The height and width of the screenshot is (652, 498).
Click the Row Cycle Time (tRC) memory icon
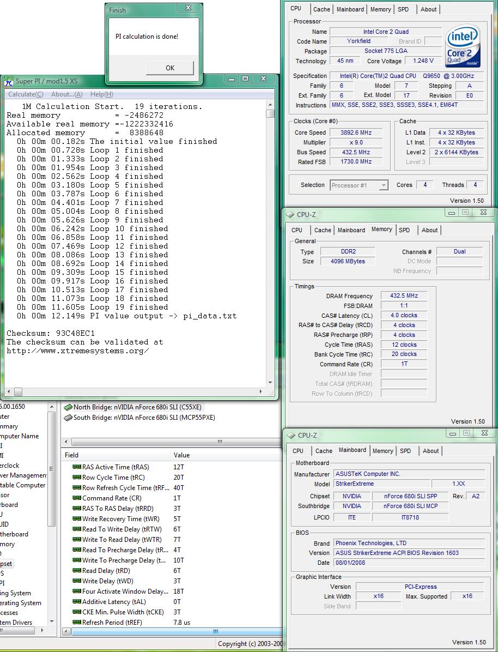pyautogui.click(x=76, y=478)
